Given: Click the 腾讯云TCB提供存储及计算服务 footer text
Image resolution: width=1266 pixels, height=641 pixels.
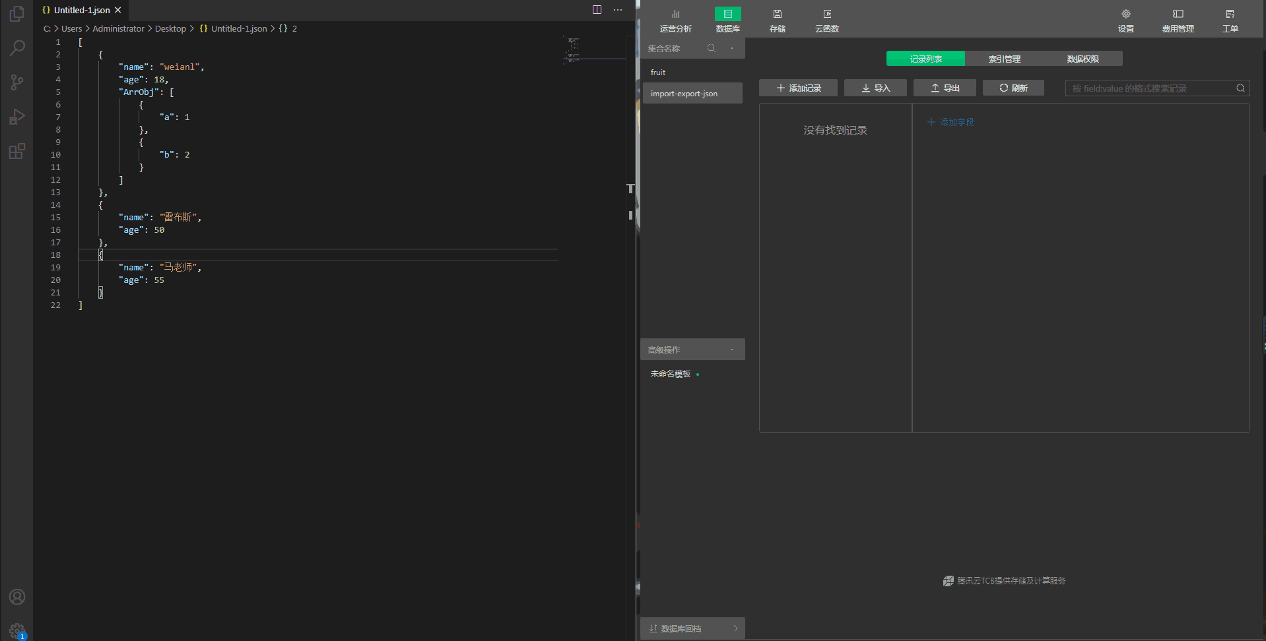Looking at the screenshot, I should (x=1011, y=581).
